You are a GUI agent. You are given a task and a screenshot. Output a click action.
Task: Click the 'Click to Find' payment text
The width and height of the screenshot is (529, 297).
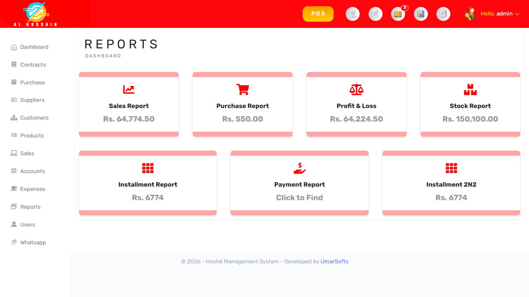point(299,197)
